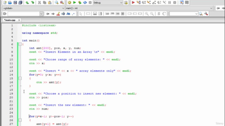Redo the last undone edit
225x126 pixels.
[x=33, y=2]
